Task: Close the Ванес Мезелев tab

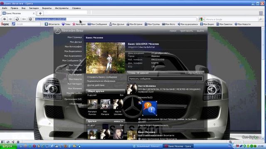Action: click(x=34, y=13)
